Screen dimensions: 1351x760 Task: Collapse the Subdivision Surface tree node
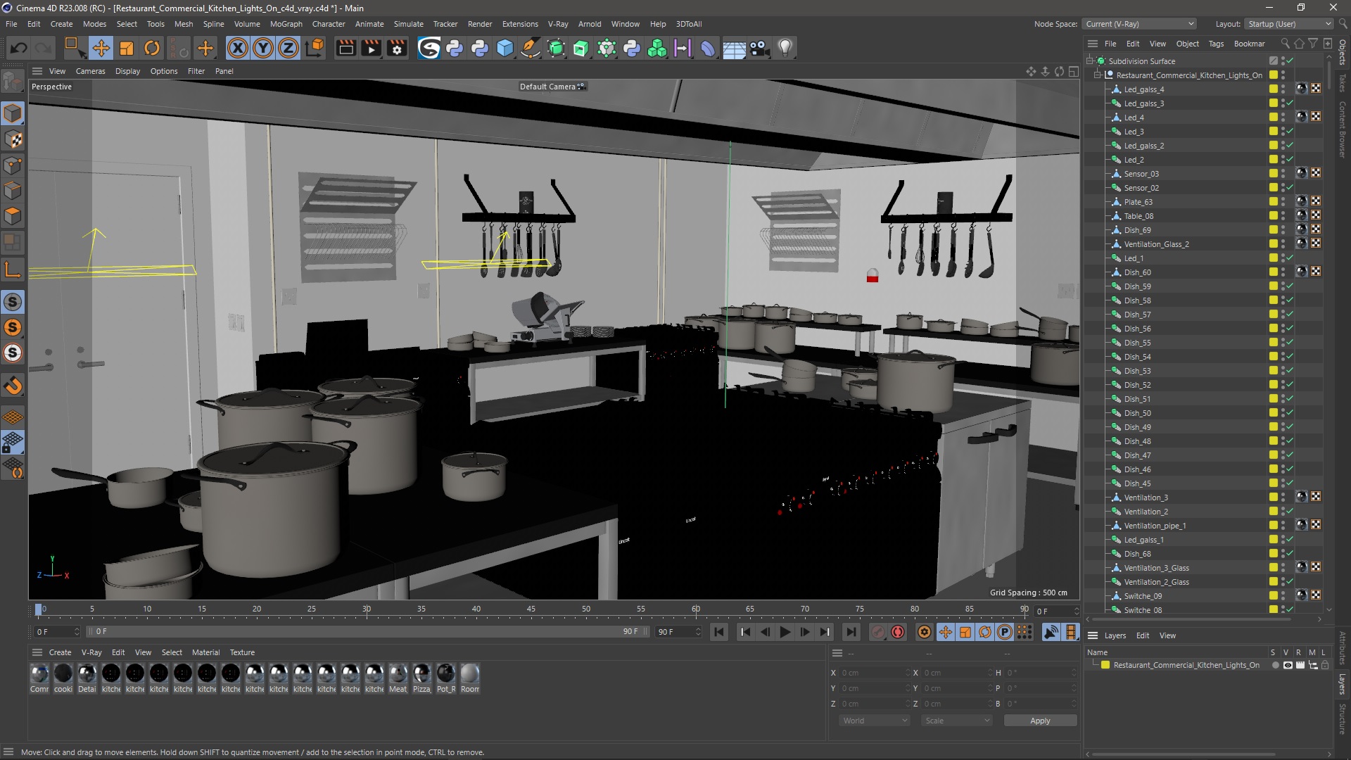coord(1090,61)
